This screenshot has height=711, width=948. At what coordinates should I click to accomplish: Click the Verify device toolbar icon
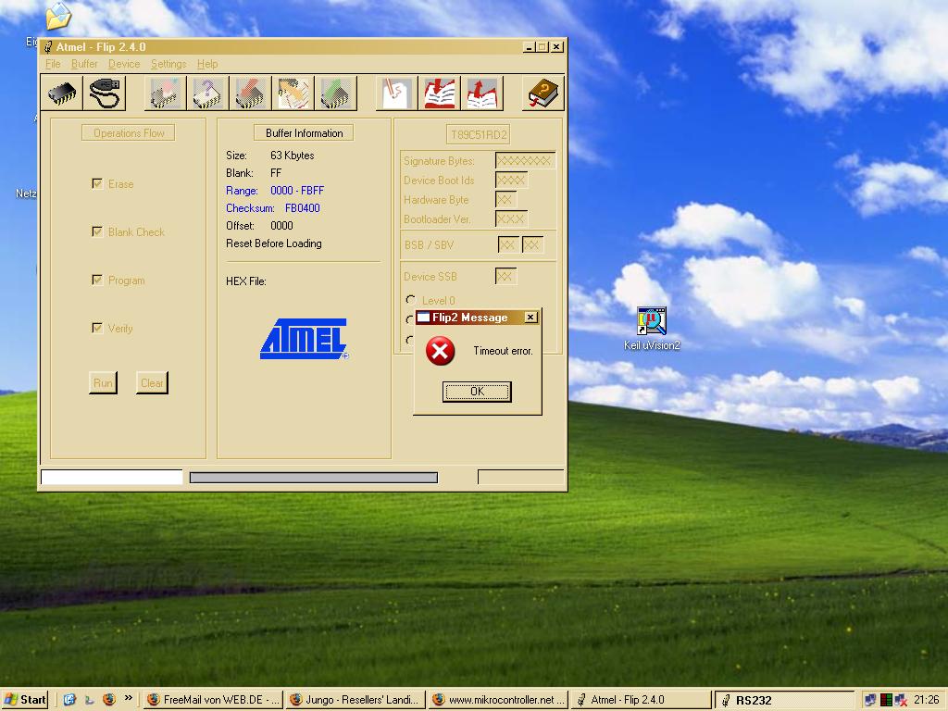pos(293,94)
